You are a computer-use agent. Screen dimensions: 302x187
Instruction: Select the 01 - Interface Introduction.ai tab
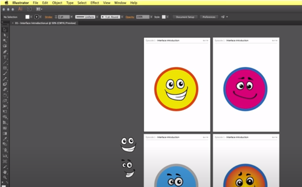point(45,23)
